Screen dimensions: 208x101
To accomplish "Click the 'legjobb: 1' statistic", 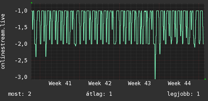I will [184, 94].
